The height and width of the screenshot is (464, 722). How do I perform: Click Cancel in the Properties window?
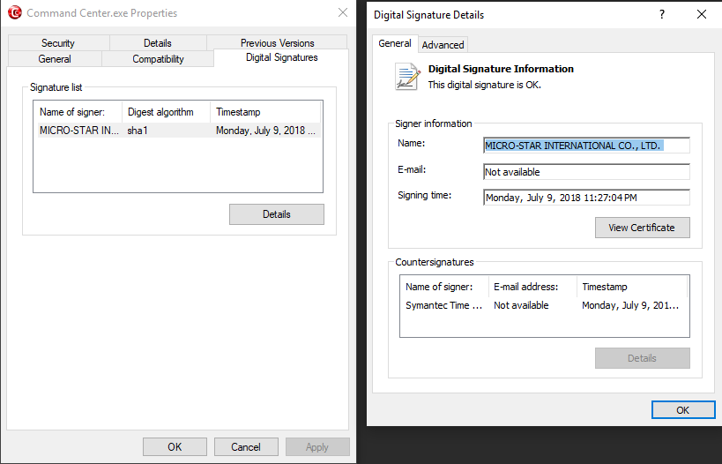(246, 447)
